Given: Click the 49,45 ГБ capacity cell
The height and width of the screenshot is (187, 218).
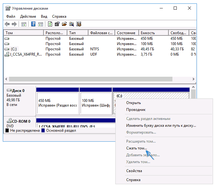Looking at the screenshot, I should coord(147,49).
